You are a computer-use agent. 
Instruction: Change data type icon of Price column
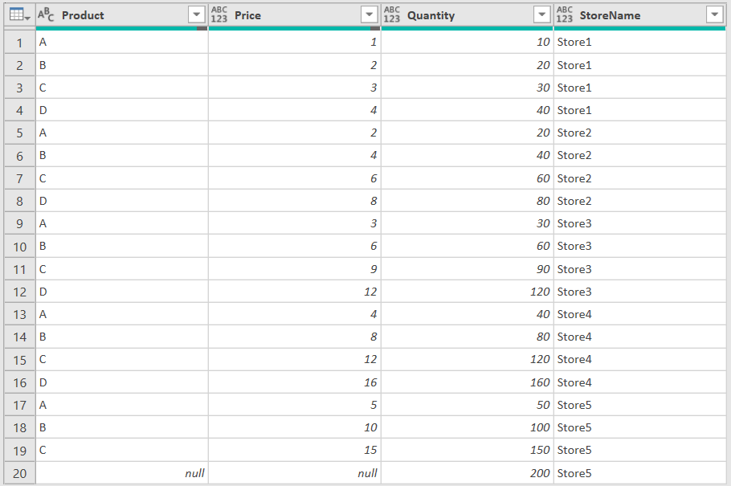coord(219,15)
